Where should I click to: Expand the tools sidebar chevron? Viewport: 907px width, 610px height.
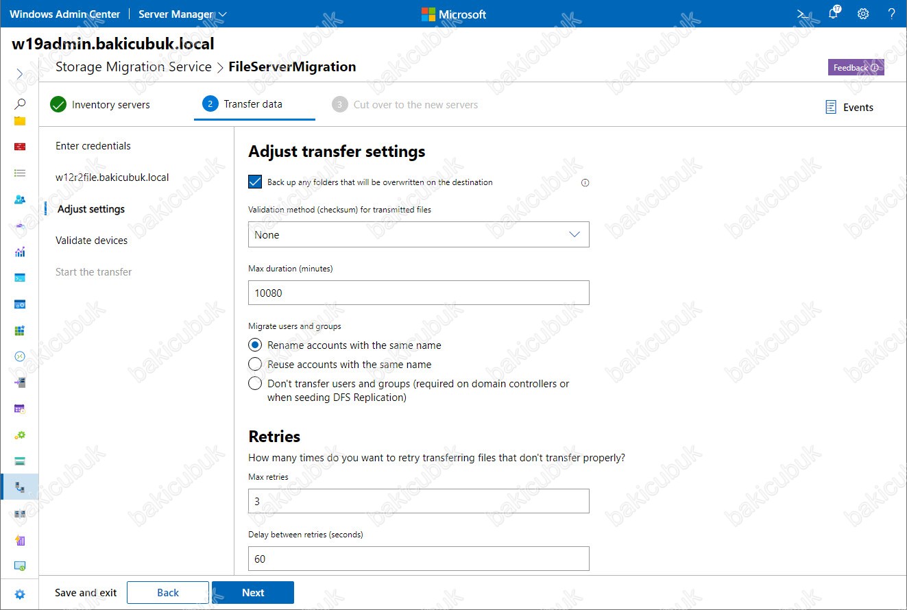coord(20,74)
